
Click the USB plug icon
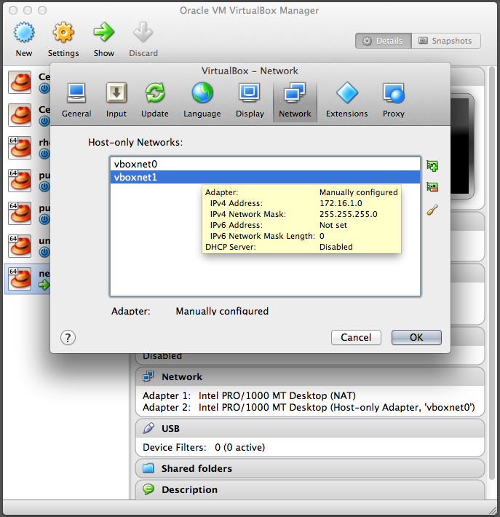pyautogui.click(x=148, y=428)
